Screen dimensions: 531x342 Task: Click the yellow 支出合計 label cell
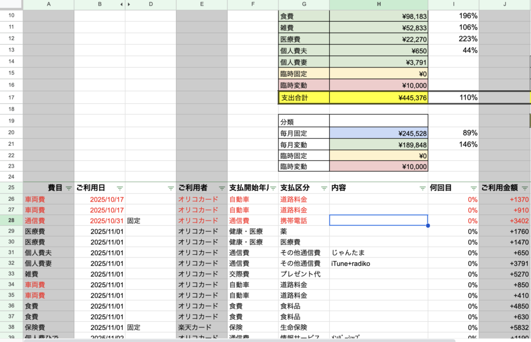point(304,97)
